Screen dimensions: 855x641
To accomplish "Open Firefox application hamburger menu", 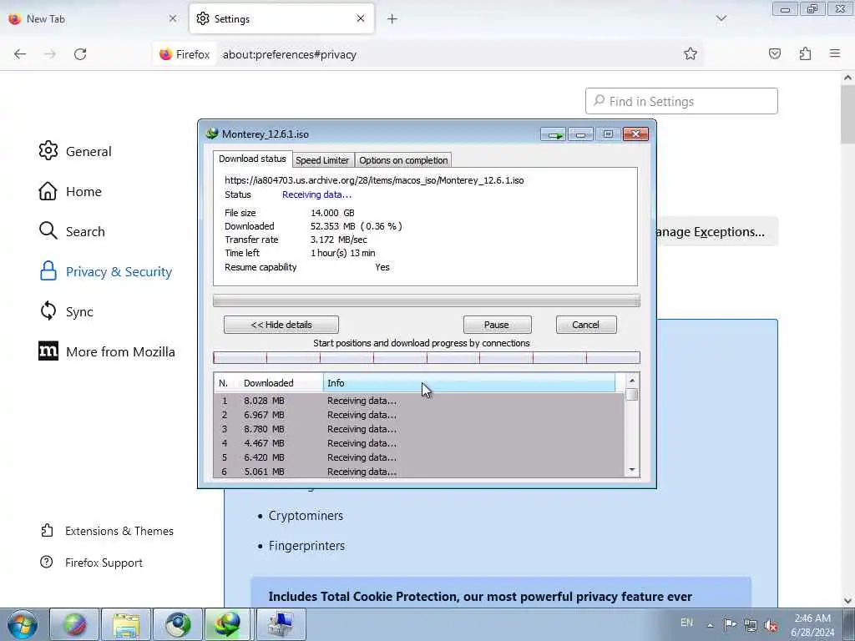I will 835,53.
